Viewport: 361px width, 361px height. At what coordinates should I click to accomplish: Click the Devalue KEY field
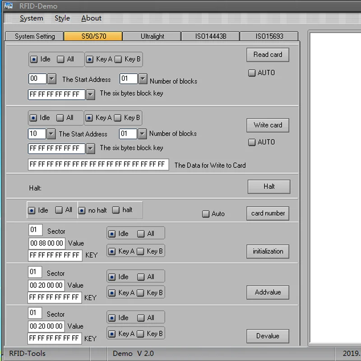tap(55, 338)
